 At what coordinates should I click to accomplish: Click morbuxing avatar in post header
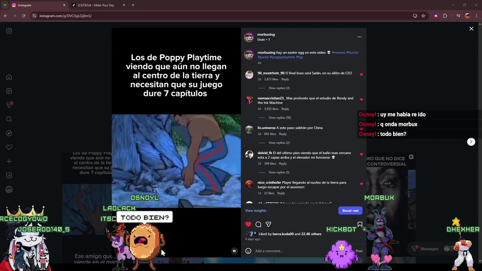point(249,37)
